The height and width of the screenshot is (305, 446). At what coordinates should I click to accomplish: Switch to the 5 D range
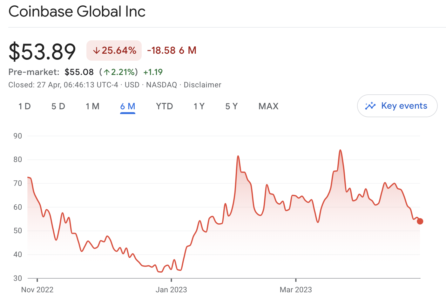(58, 106)
